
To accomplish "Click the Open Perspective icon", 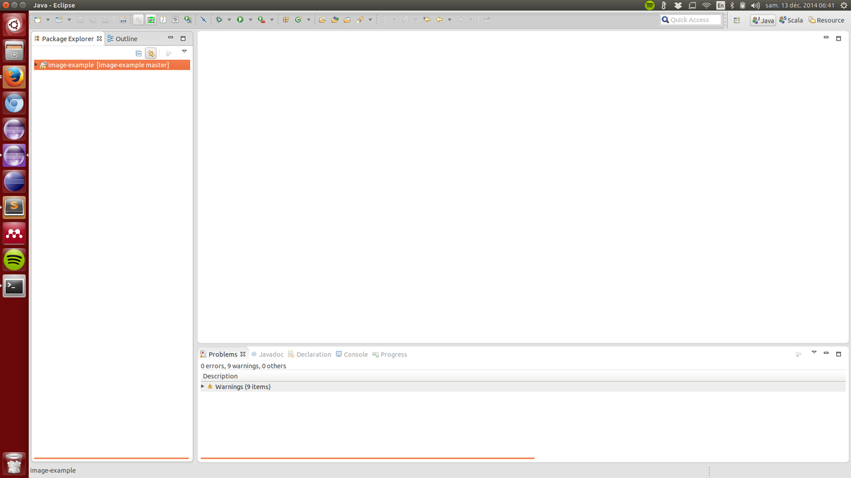I will tap(737, 20).
